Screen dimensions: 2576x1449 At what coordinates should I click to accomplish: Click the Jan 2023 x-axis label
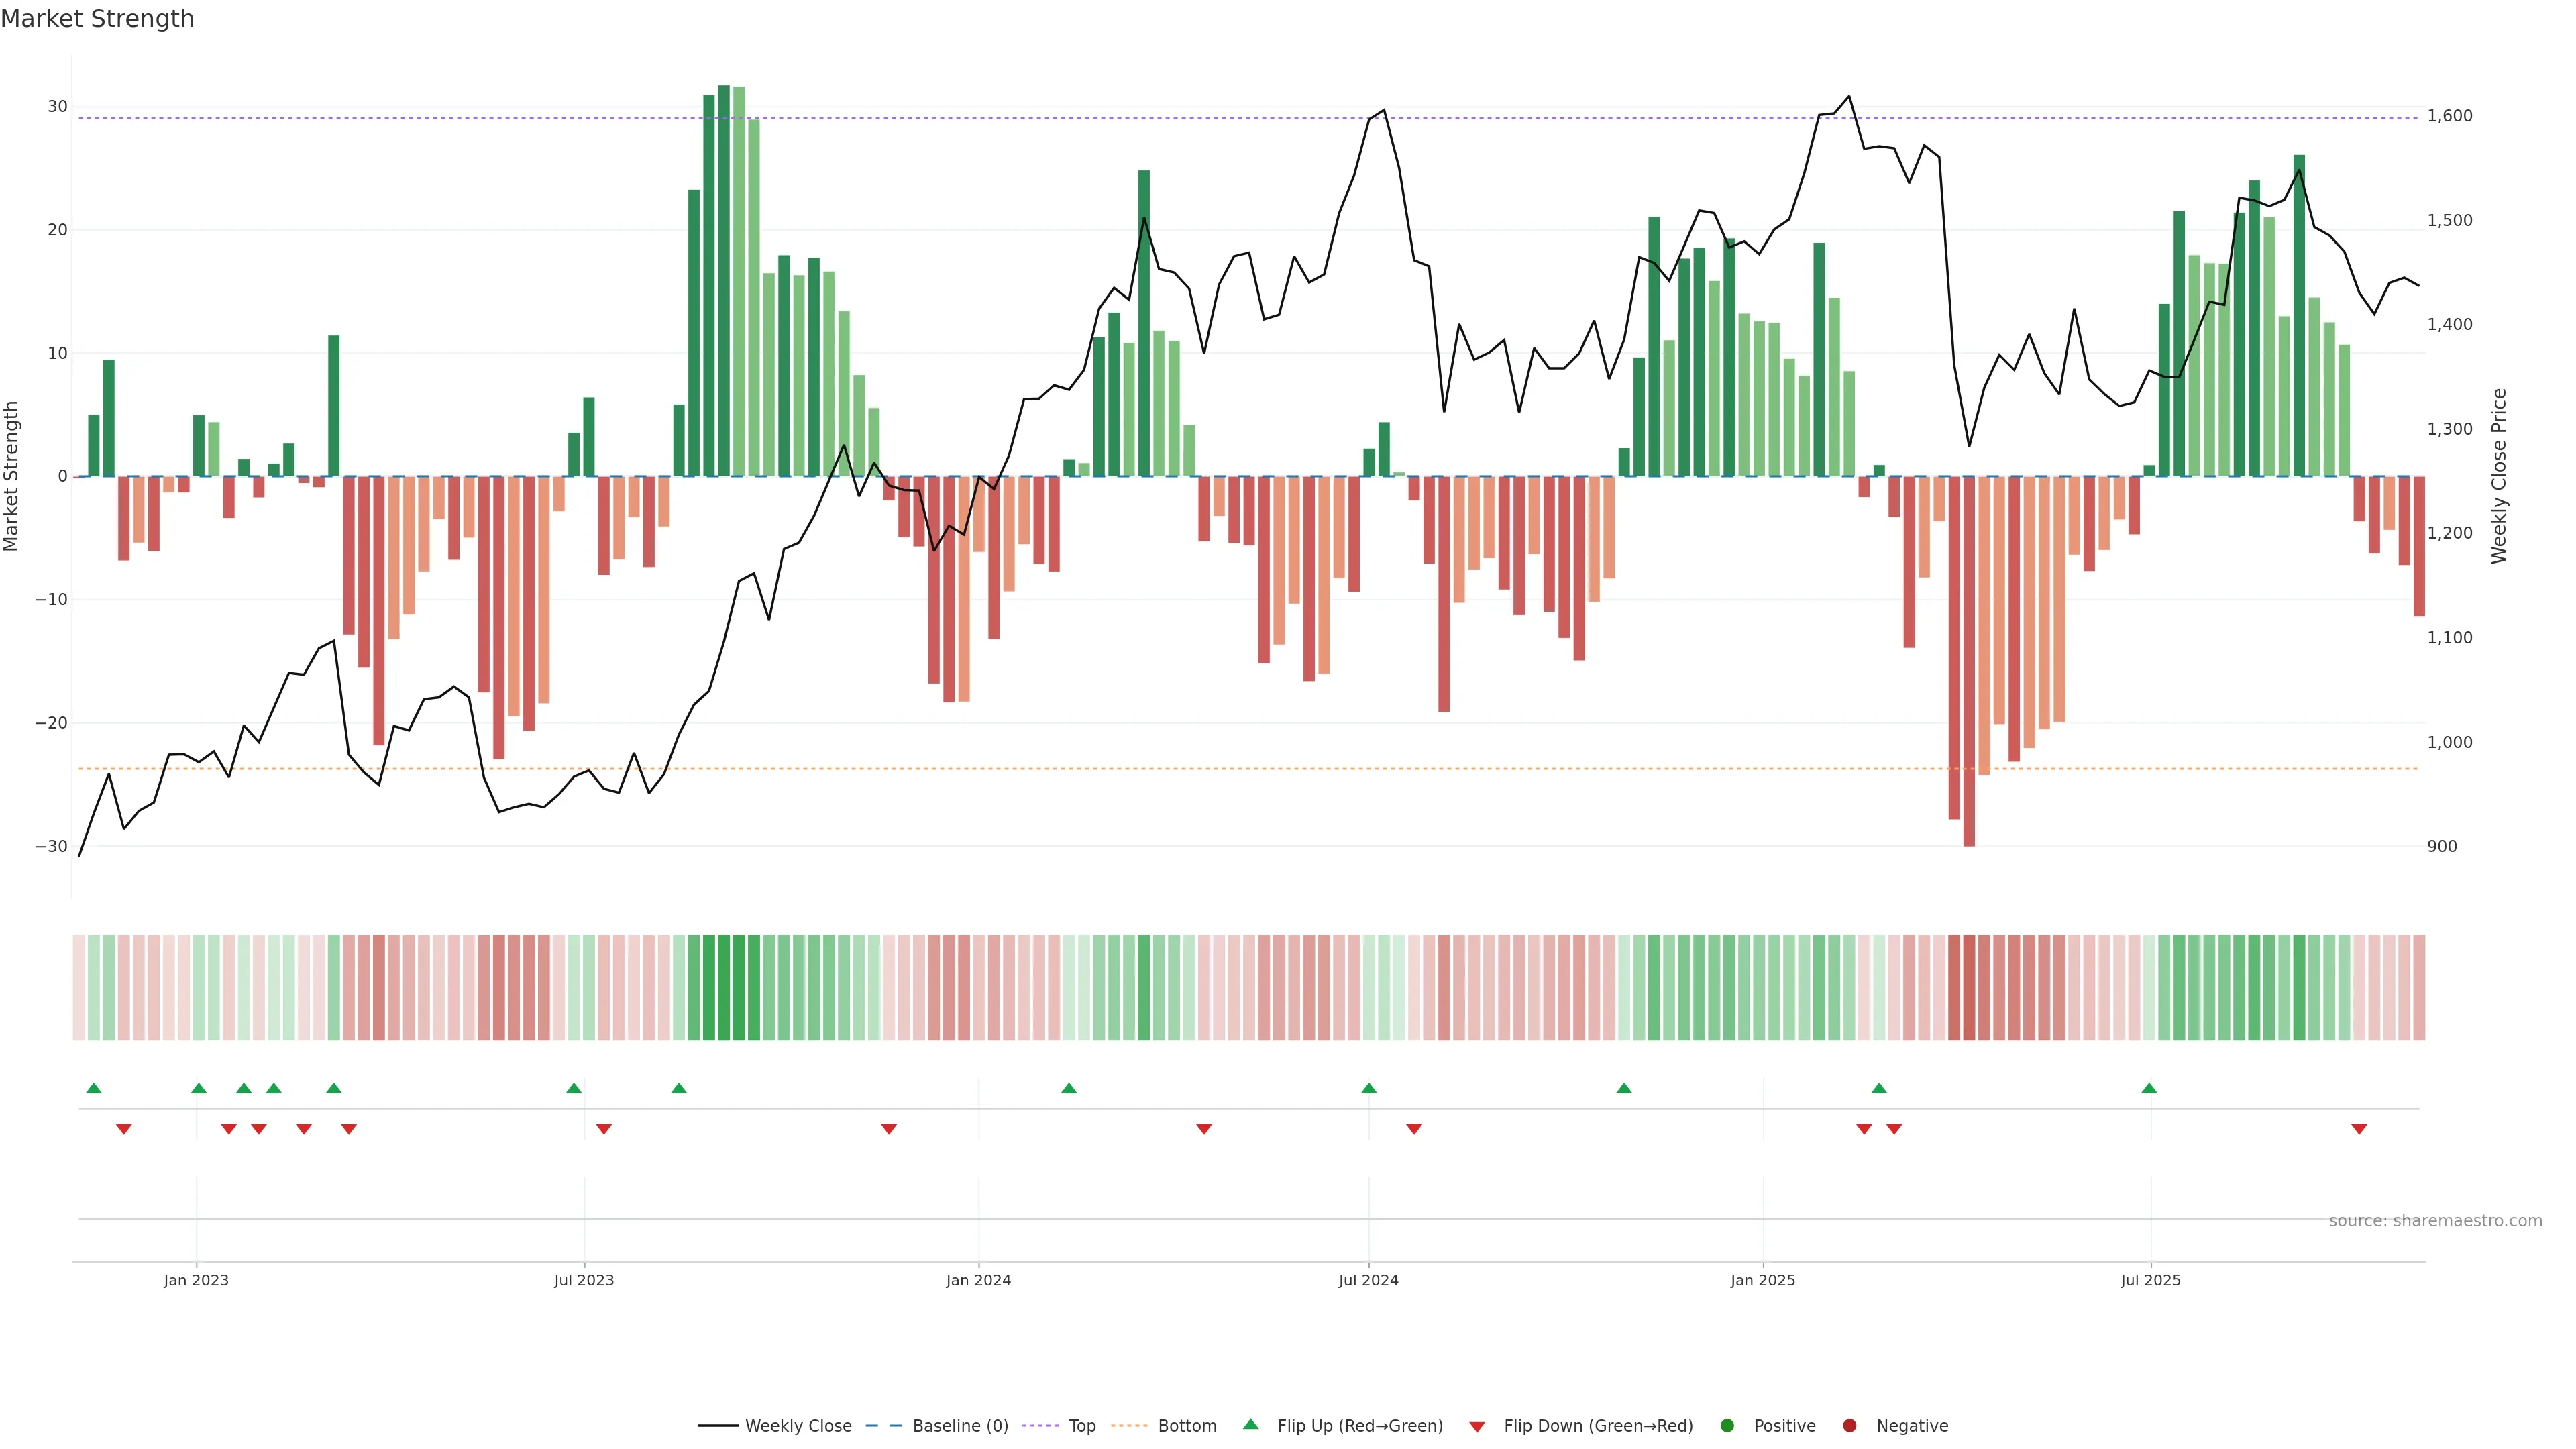pyautogui.click(x=196, y=1280)
